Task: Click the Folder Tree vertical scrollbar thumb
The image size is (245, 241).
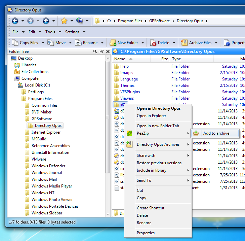Action: [108, 117]
